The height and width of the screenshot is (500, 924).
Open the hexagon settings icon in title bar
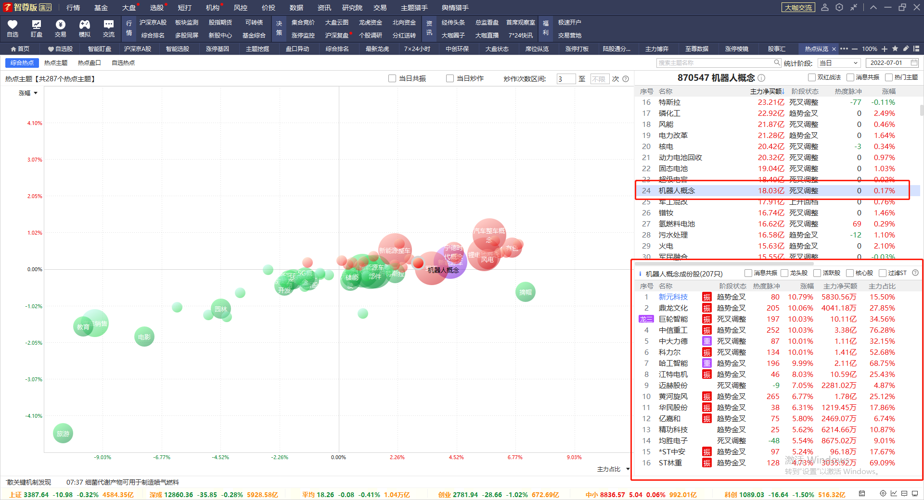pos(839,7)
